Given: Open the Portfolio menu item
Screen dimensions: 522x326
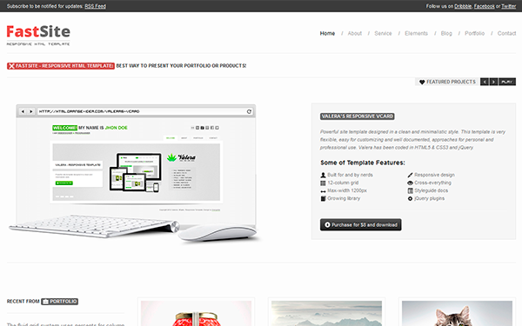Looking at the screenshot, I should tap(474, 33).
